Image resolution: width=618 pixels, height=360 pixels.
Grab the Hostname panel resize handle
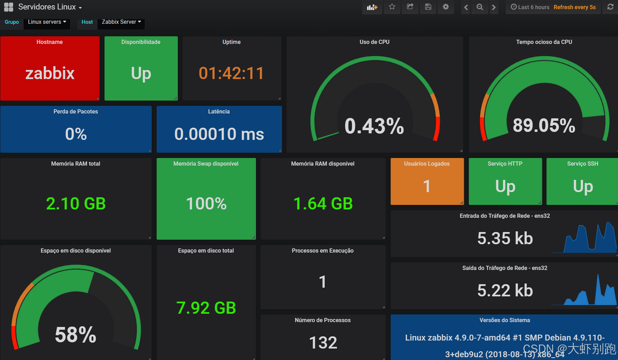click(97, 98)
